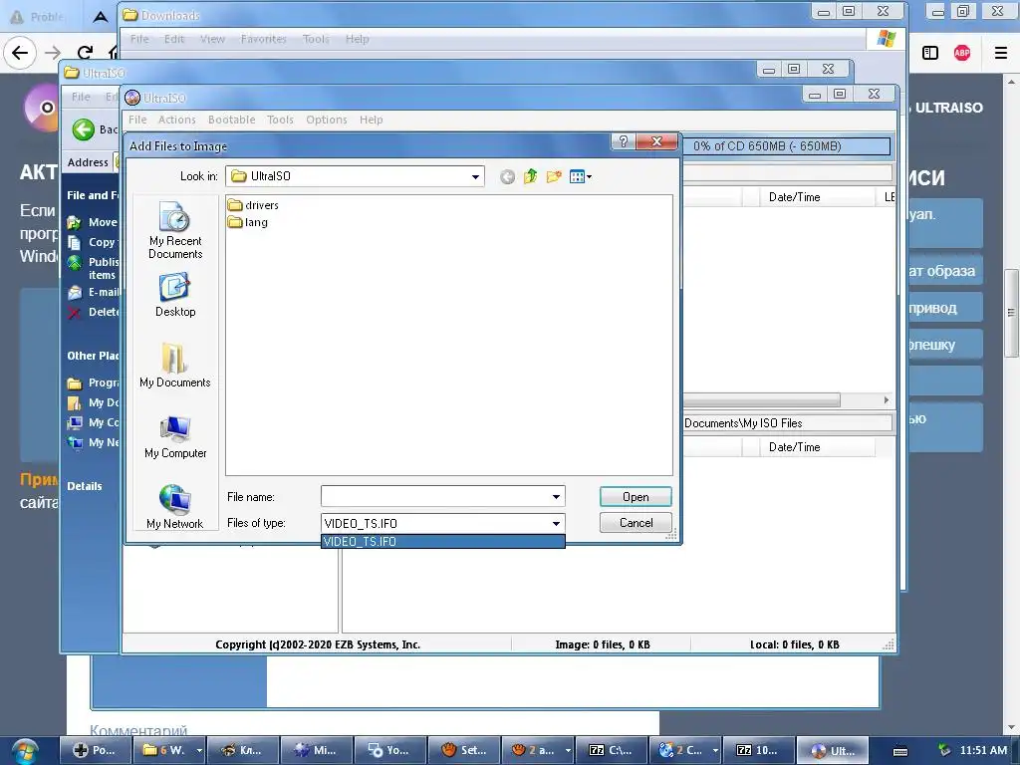Click the green Back button in Explorer window
Image resolution: width=1020 pixels, height=765 pixels.
(x=84, y=129)
